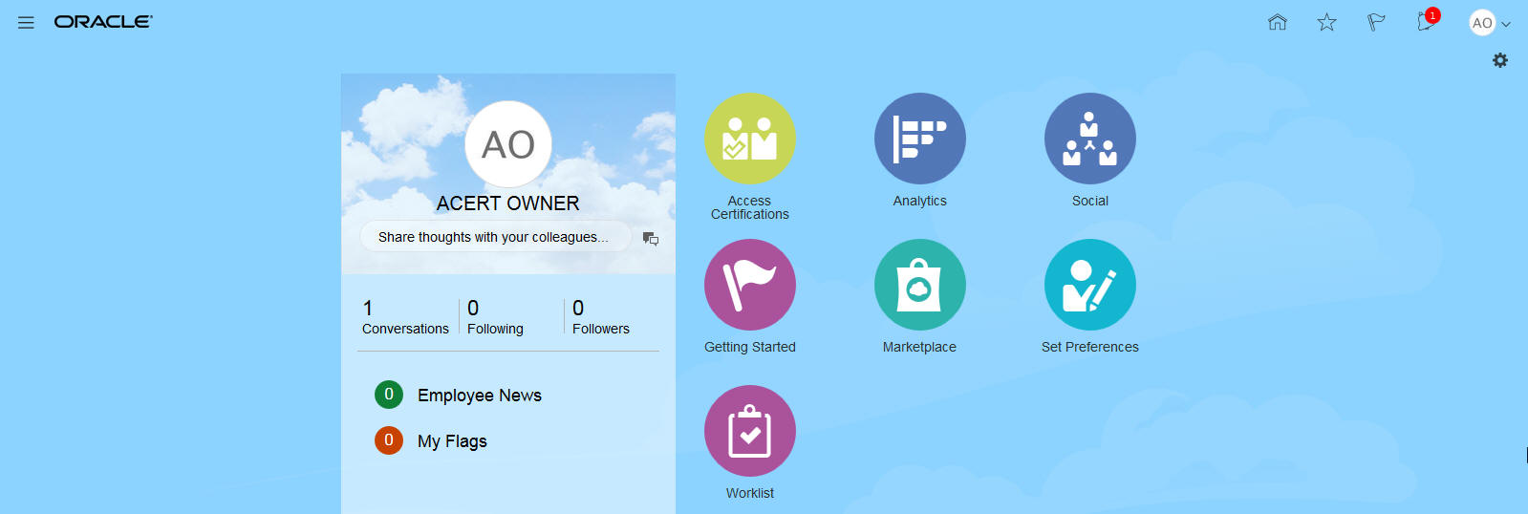View 0 Followers count
Screen dimensions: 1528x514
tap(601, 317)
